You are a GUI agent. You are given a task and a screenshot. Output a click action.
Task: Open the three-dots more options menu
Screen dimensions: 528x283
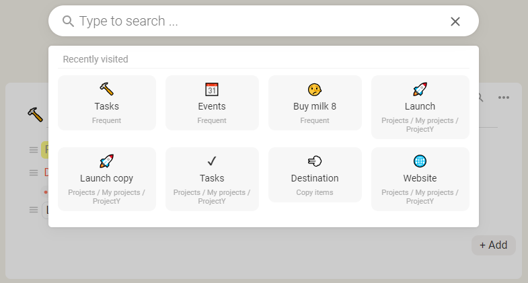point(503,97)
